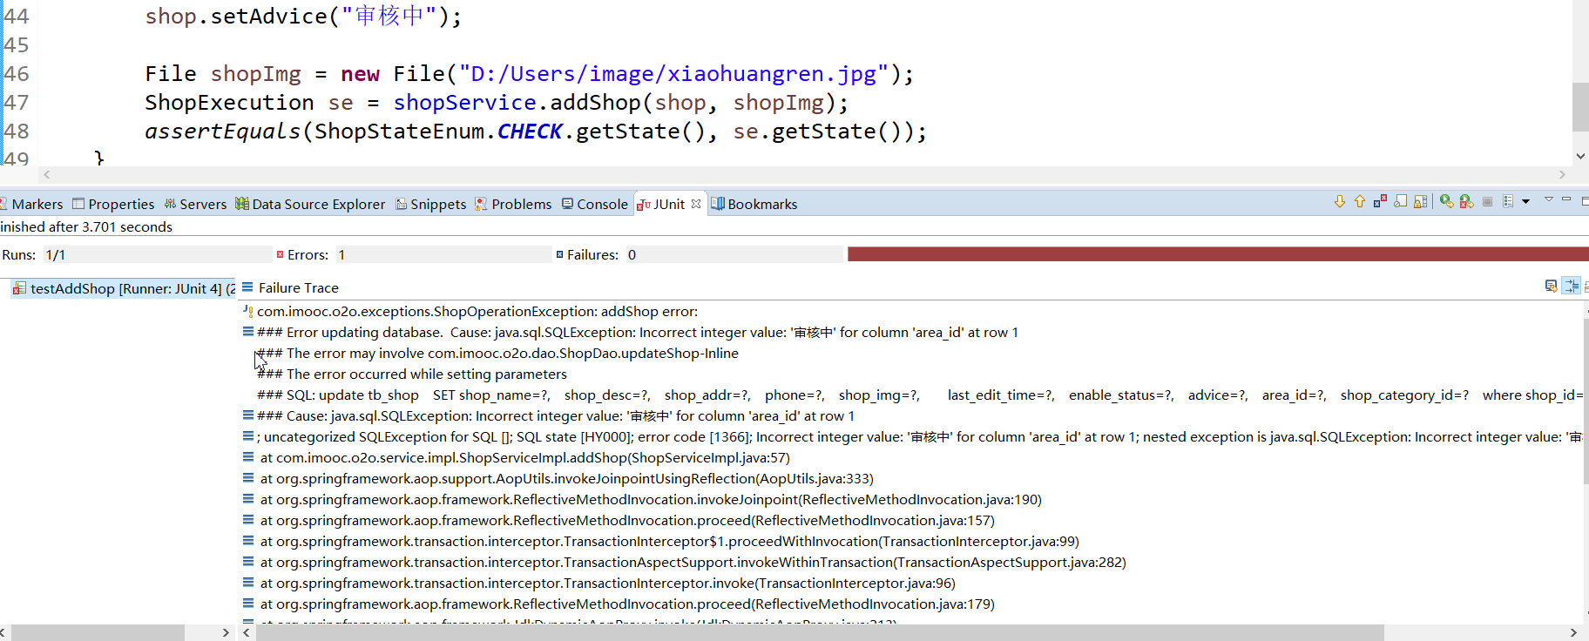This screenshot has width=1589, height=641.
Task: Select the ShopOperationException trace line
Action: tap(477, 311)
